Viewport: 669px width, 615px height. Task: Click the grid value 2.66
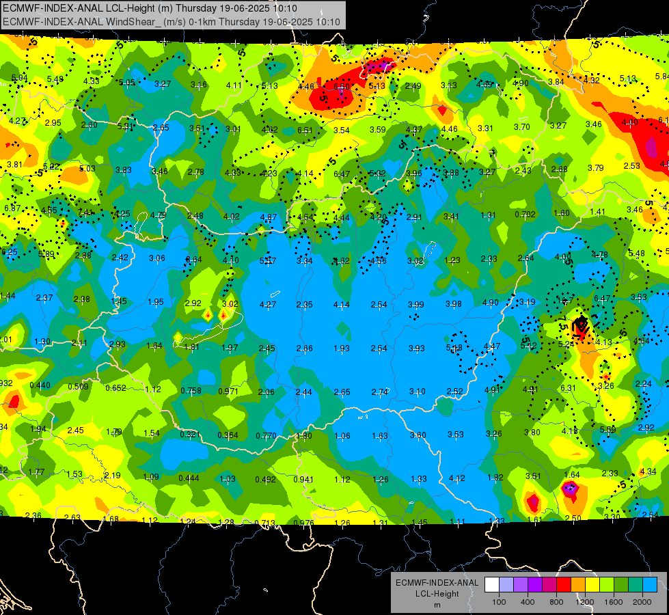[304, 348]
